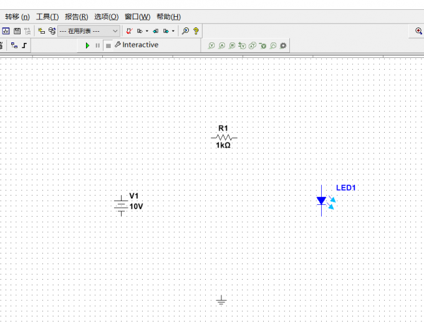Viewport: 424px width, 322px height.
Task: Expand the Transfer to Ultiboard dropdown arrow
Action: pyautogui.click(x=147, y=31)
